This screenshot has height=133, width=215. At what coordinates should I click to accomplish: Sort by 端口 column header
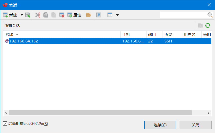point(155,34)
